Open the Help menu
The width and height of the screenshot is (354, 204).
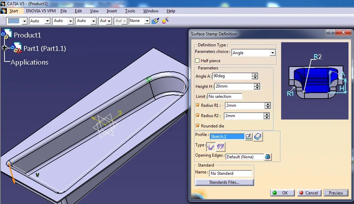click(x=171, y=11)
